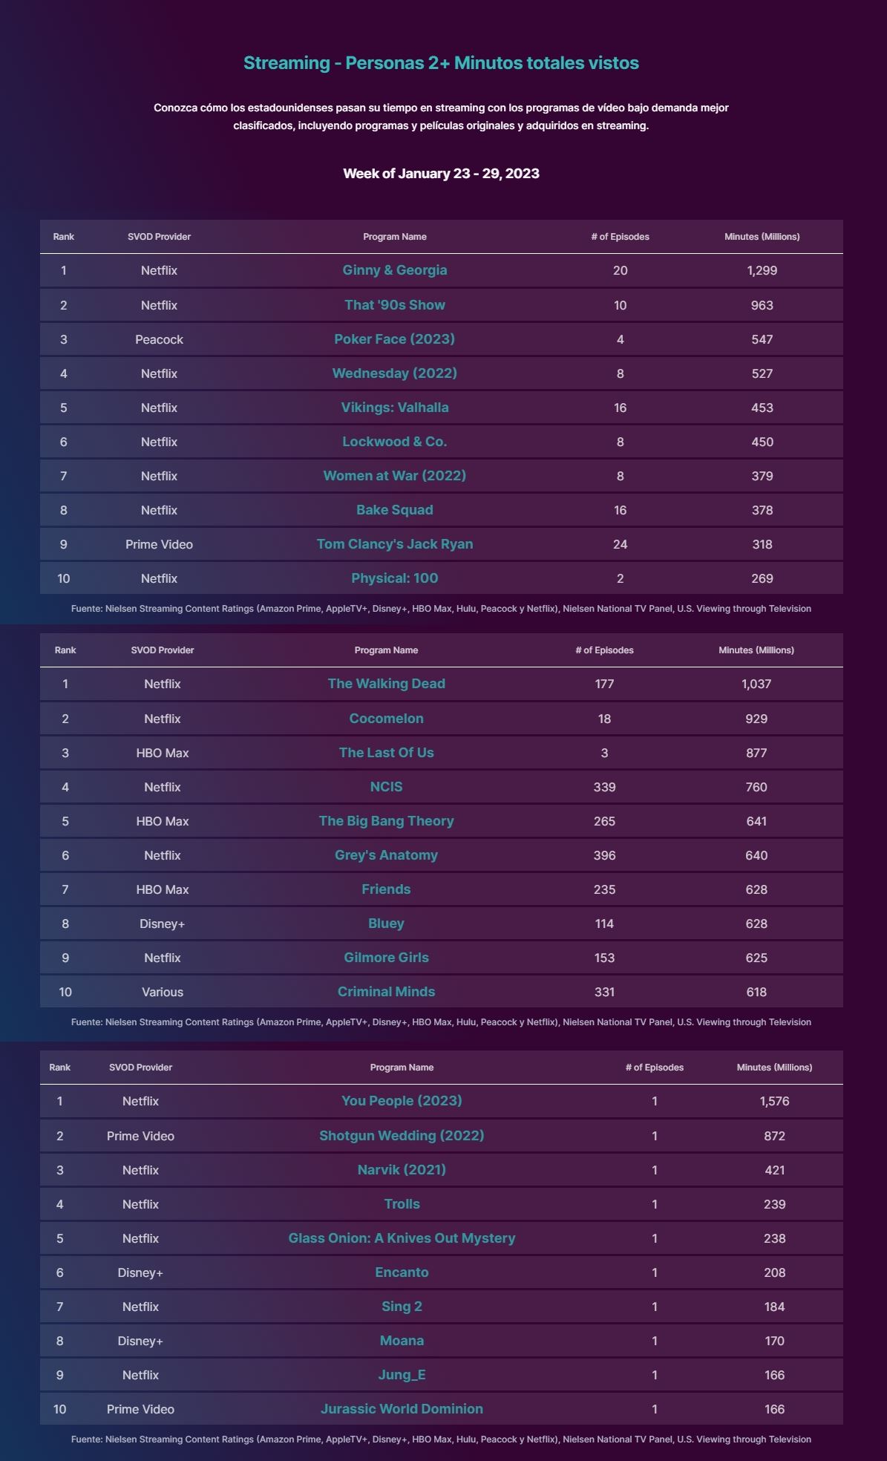The image size is (887, 1461).
Task: Click the That '90s Show title
Action: (x=394, y=305)
